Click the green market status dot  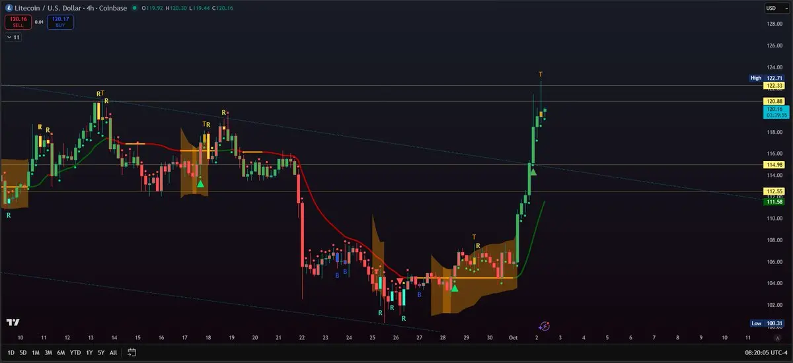coord(135,8)
